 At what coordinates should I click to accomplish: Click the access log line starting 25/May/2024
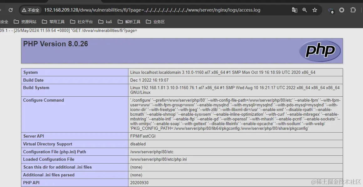[69, 31]
